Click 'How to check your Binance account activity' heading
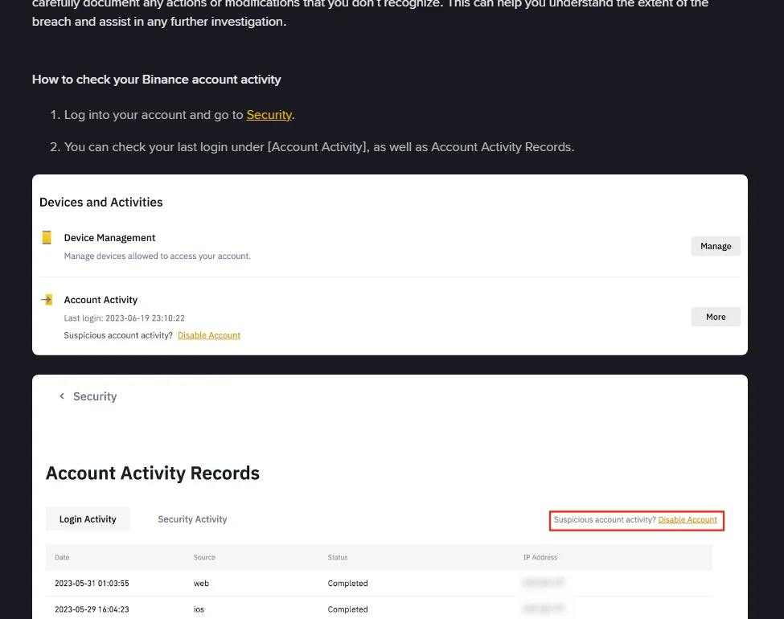The height and width of the screenshot is (619, 784). click(x=157, y=80)
